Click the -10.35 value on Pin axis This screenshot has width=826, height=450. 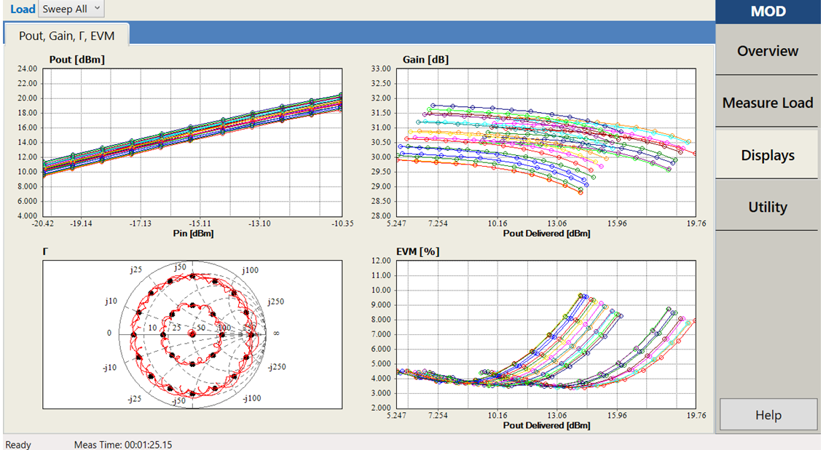pos(342,223)
